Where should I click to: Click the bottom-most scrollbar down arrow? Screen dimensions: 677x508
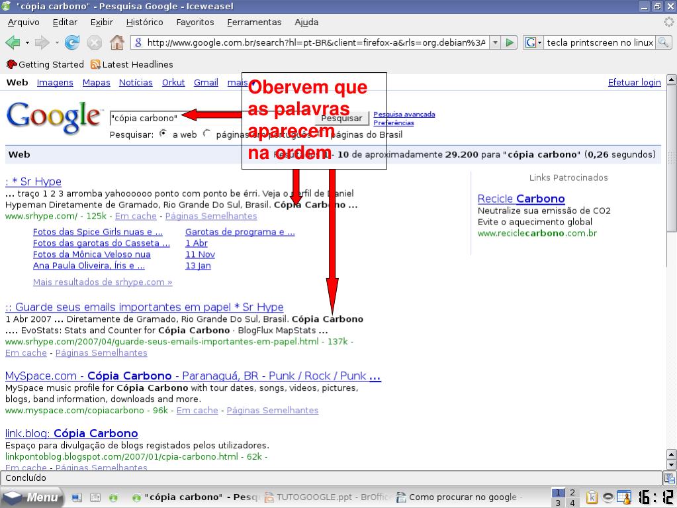672,465
